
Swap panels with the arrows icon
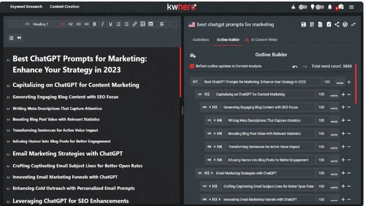[x=353, y=24]
